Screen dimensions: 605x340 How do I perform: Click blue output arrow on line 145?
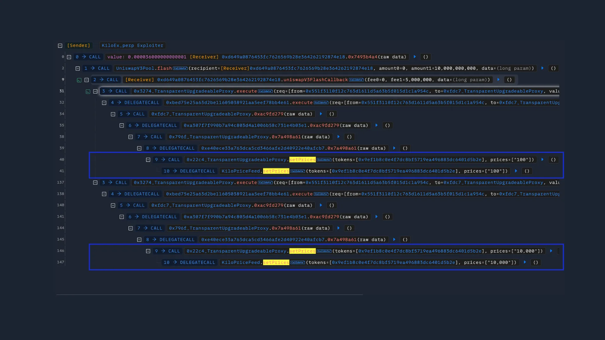[394, 239]
